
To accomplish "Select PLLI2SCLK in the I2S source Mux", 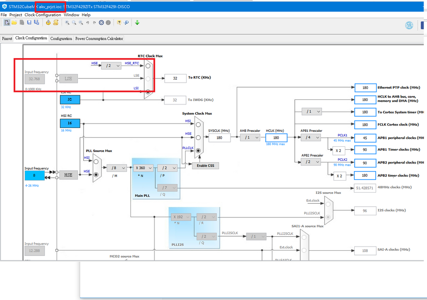I will click(x=328, y=217).
